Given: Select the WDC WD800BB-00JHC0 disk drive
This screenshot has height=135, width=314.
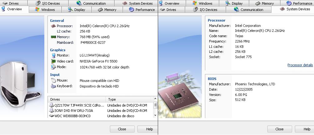Looking at the screenshot, I should [x=101, y=116].
